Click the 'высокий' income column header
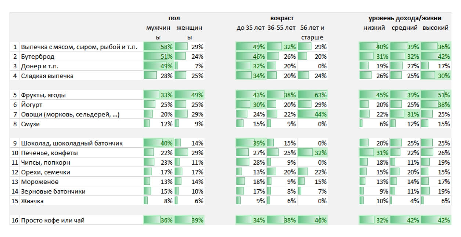This screenshot has width=461, height=237. click(435, 28)
